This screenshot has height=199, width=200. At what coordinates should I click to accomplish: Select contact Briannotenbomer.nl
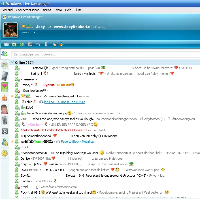click(105, 153)
